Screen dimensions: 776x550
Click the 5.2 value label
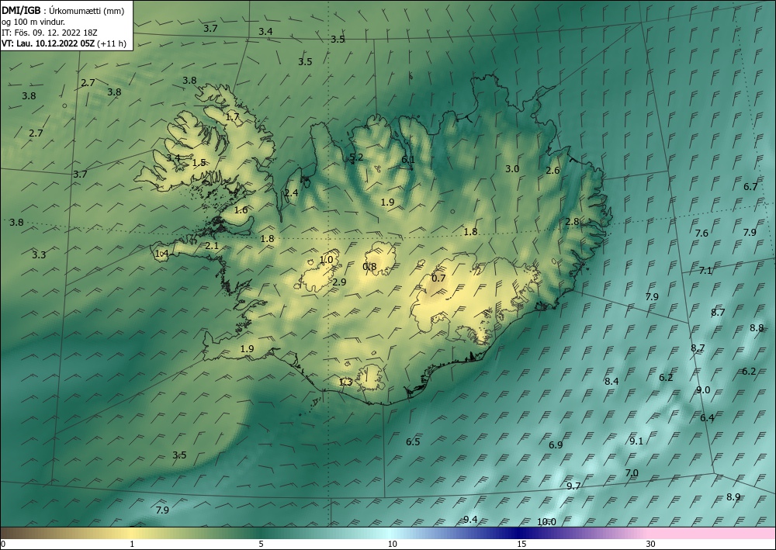(356, 157)
